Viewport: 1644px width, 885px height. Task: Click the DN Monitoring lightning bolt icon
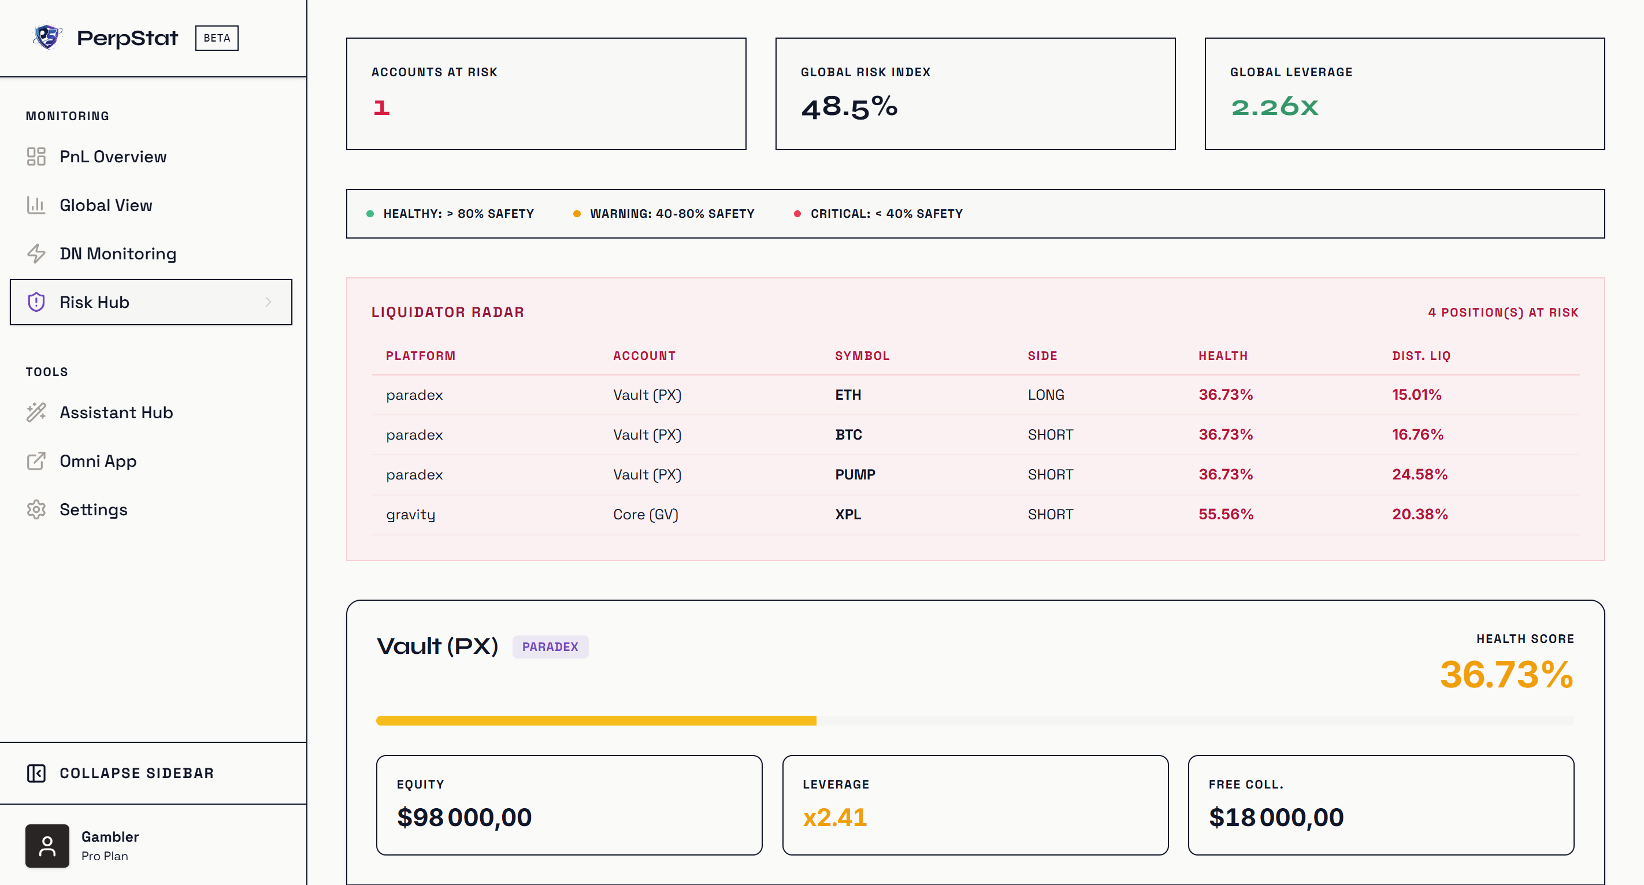(x=36, y=254)
